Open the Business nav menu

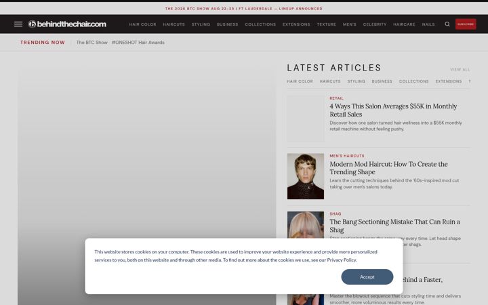pyautogui.click(x=227, y=24)
